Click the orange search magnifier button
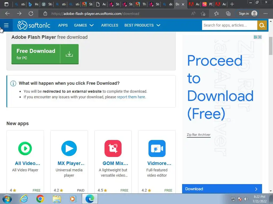This screenshot has width=273, height=204. (262, 25)
